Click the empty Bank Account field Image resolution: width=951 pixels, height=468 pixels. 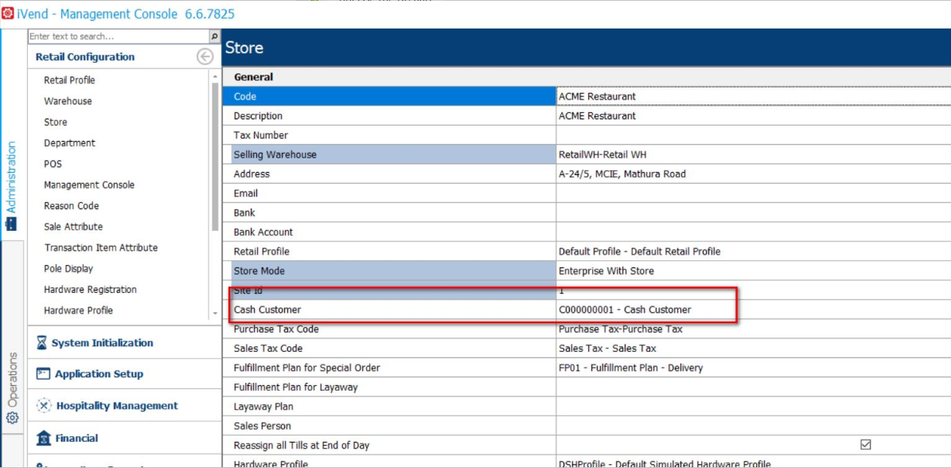coord(754,232)
